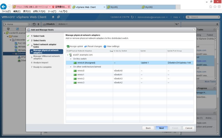This screenshot has height=138, width=222.
Task: Open the view options dropdown in DSwitch toolbar
Action: [x=177, y=24]
